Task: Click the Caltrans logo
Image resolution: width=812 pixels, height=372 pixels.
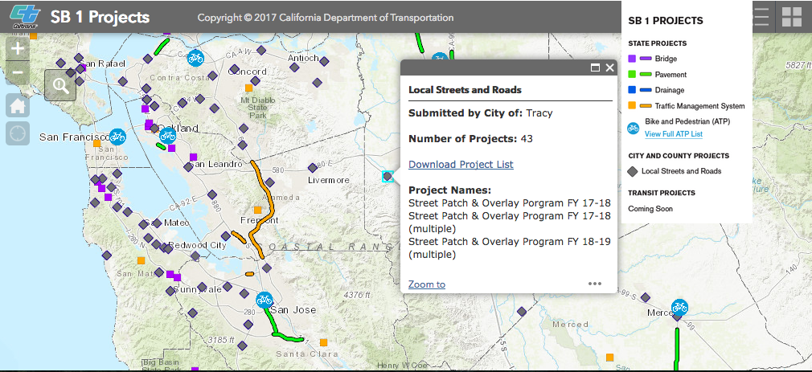Action: point(24,17)
